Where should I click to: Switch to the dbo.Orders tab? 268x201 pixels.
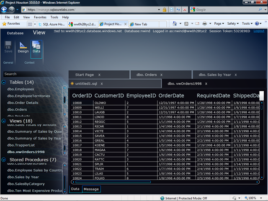point(146,75)
